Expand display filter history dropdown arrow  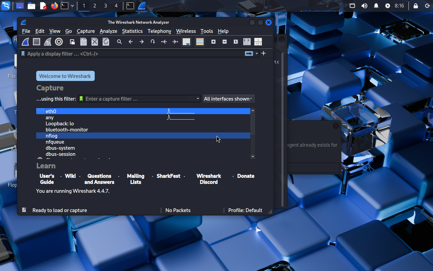(x=257, y=54)
